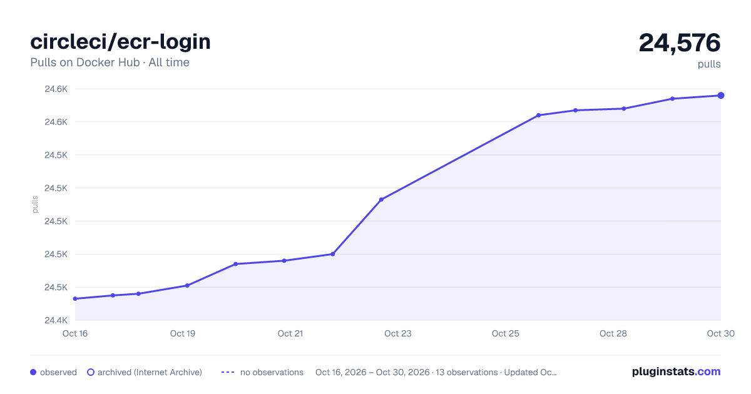Screen dimensions: 751x394
Task: Click the archived (Internet Archive) legend label
Action: point(150,372)
